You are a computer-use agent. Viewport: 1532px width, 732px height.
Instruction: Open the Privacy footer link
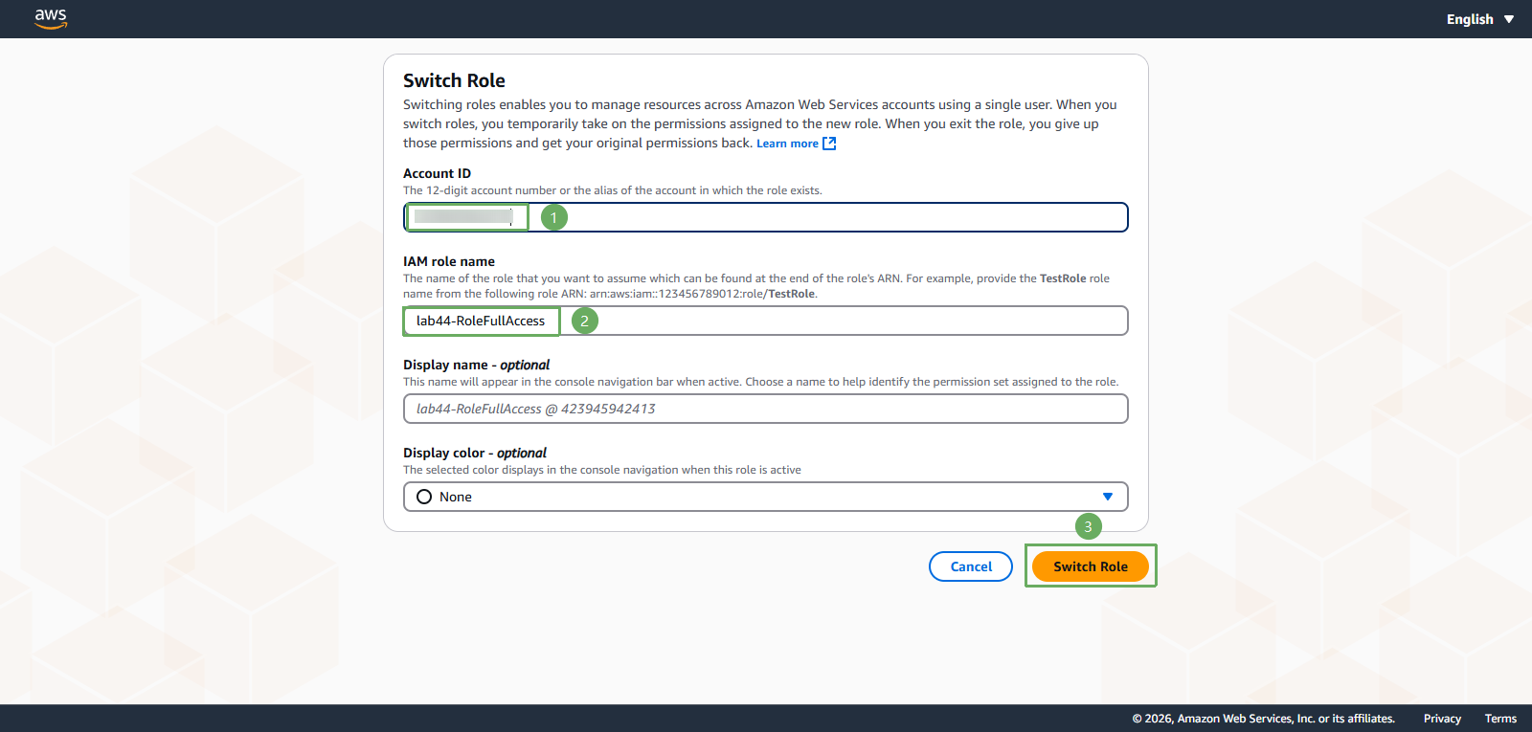[x=1442, y=719]
